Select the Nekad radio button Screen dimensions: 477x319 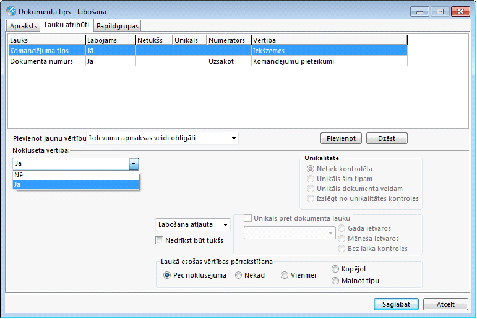pyautogui.click(x=239, y=276)
